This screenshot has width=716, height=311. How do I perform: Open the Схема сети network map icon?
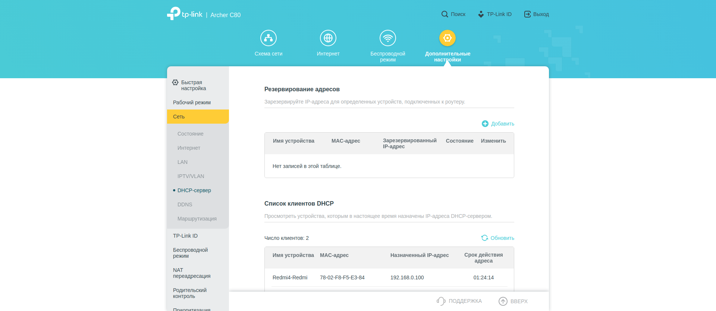coord(268,38)
